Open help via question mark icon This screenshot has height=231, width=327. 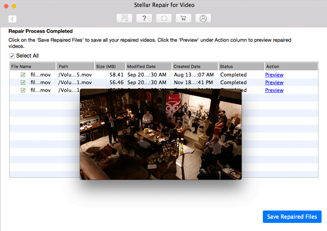pos(144,18)
